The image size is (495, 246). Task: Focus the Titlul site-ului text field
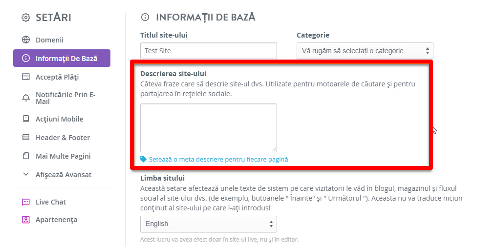(209, 51)
